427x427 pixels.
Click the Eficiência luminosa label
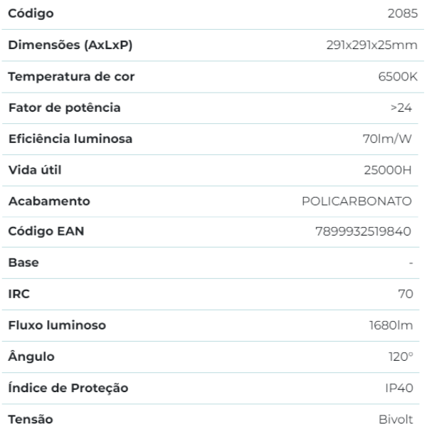70,139
